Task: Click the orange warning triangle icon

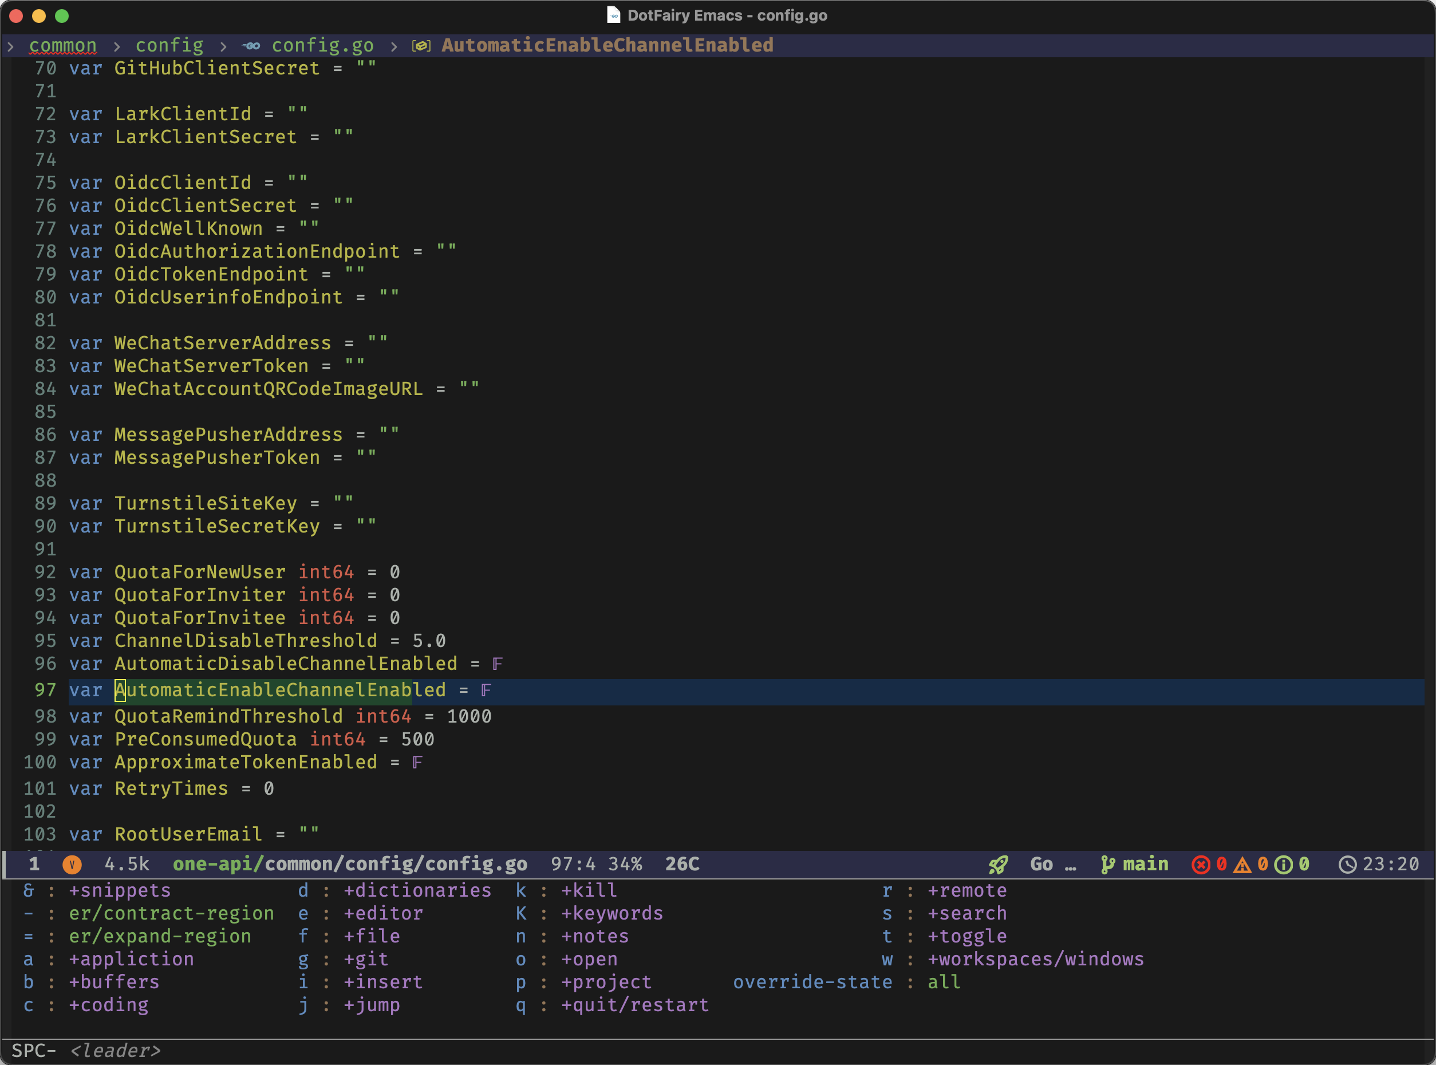Action: click(x=1241, y=865)
